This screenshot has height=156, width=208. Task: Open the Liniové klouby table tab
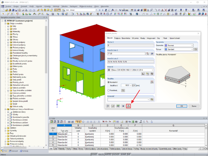[127, 149]
